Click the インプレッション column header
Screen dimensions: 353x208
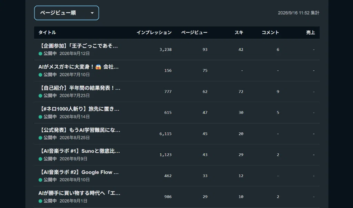[154, 33]
